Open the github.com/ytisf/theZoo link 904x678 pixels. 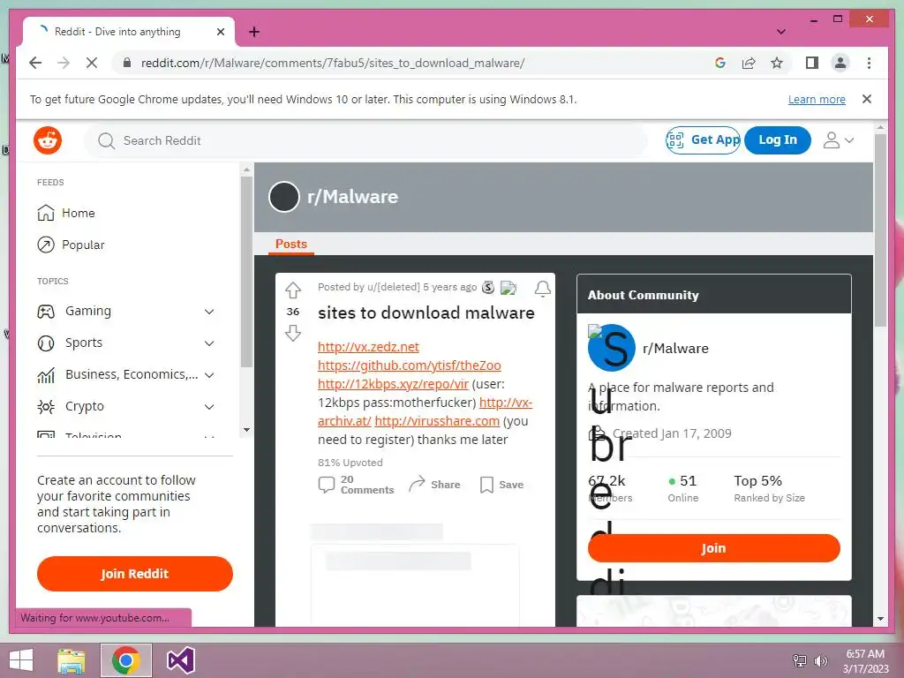tap(410, 365)
